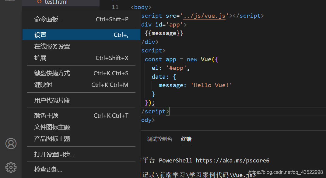Click line number 11 in gutter
This screenshot has width=326, height=178.
115,7
